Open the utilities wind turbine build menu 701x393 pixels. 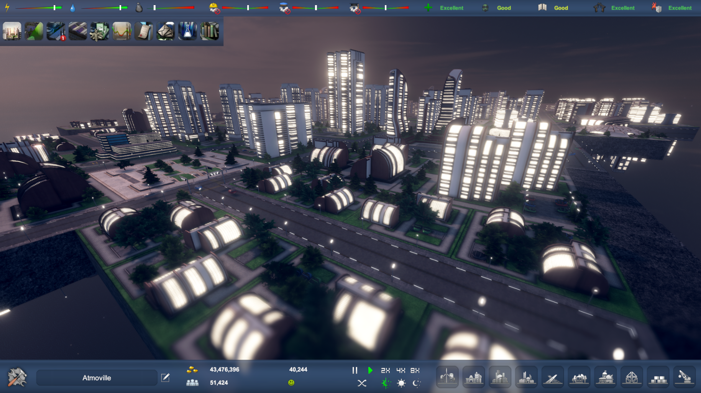point(447,377)
